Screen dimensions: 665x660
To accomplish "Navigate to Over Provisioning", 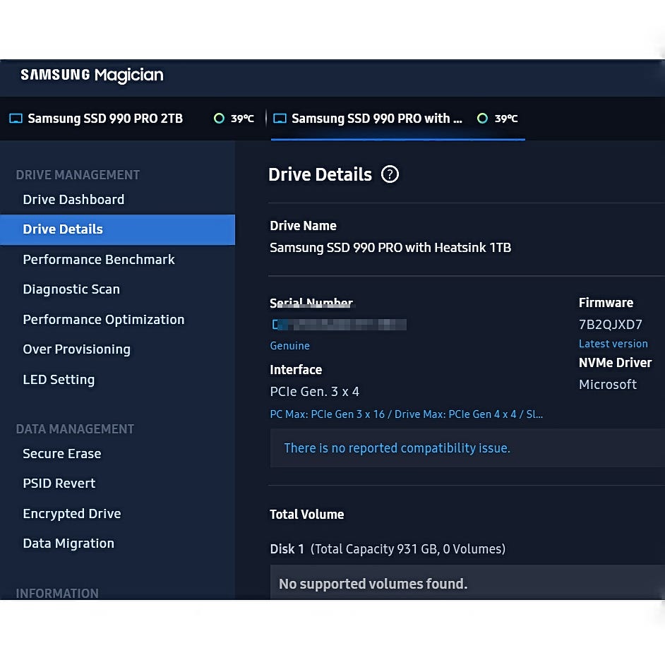I will (x=76, y=349).
